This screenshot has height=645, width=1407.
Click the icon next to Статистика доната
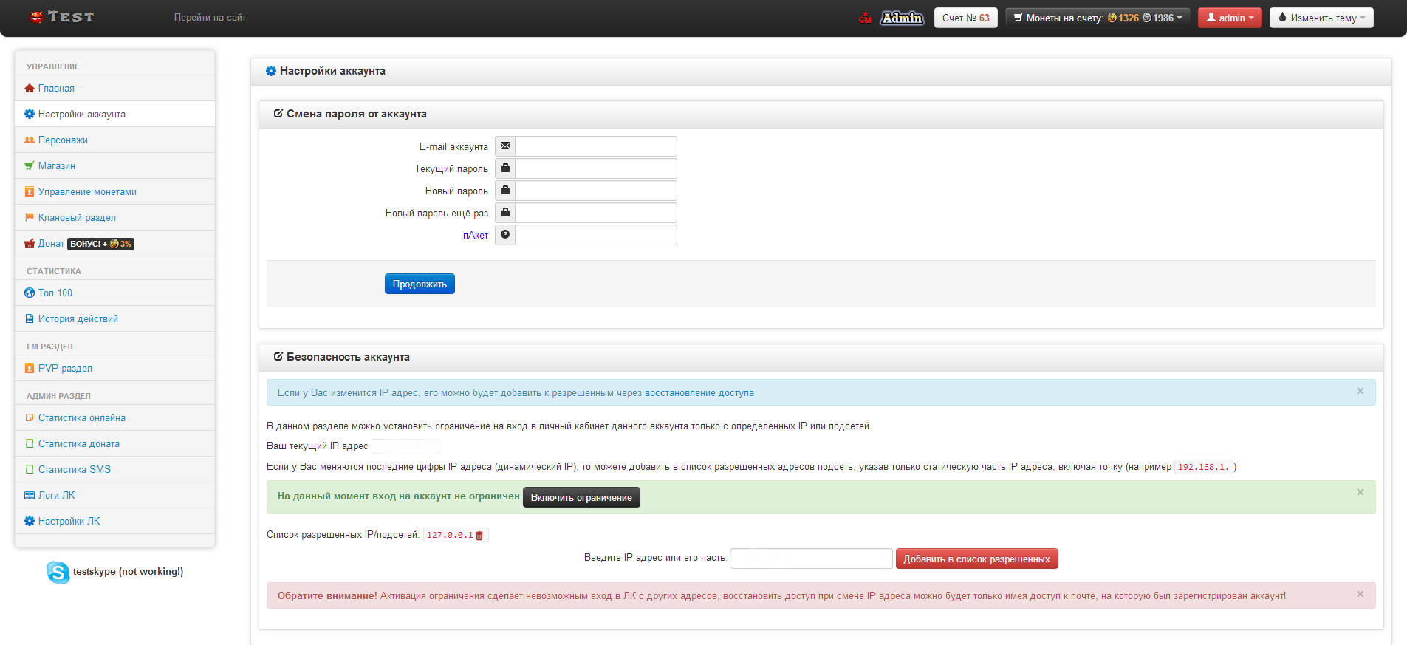point(30,443)
